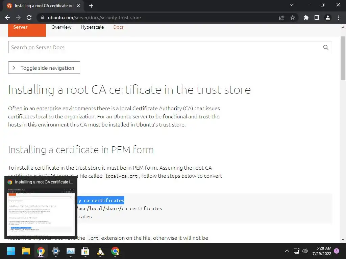Open the Chrome profile avatar menu
This screenshot has height=259, width=346.
coord(328,18)
